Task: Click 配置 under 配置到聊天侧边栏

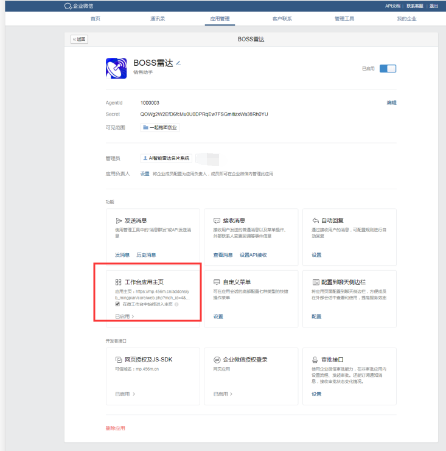Action: click(x=316, y=316)
